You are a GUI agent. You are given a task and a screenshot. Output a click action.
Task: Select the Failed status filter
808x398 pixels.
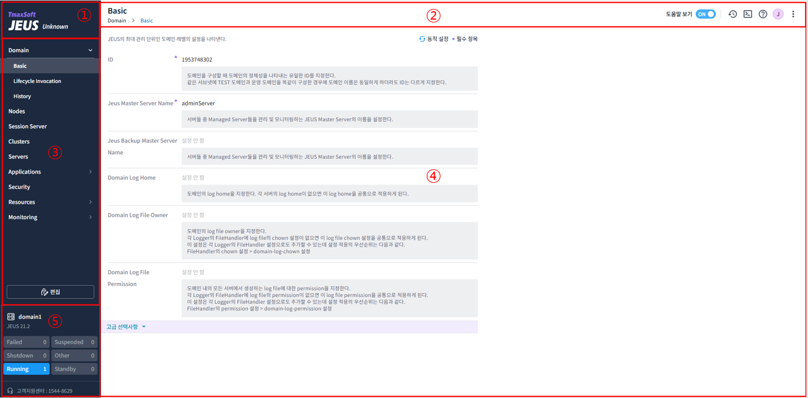pos(26,342)
